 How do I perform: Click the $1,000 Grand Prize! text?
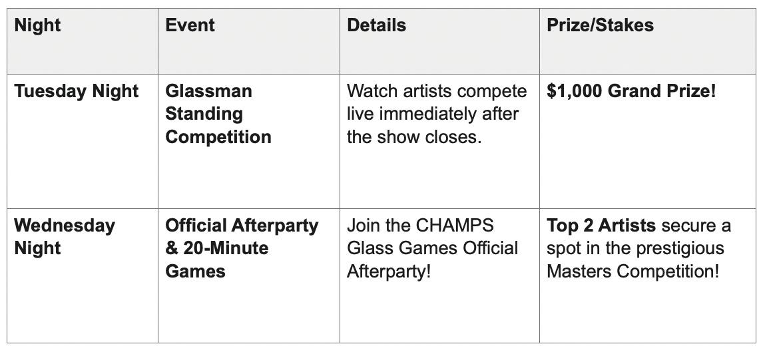click(631, 91)
